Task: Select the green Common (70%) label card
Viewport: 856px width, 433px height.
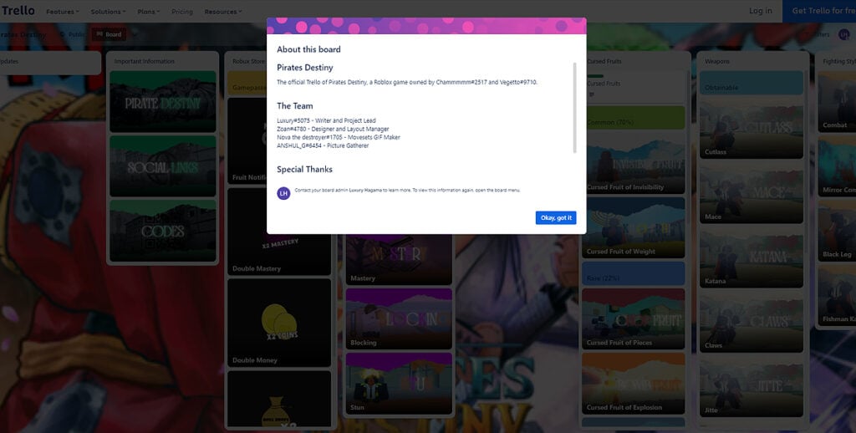Action: [634, 118]
